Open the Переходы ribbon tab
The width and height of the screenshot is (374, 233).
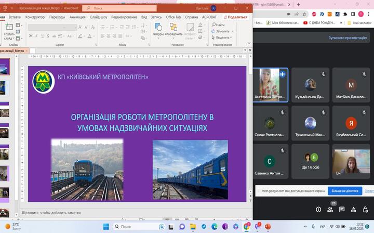click(57, 17)
